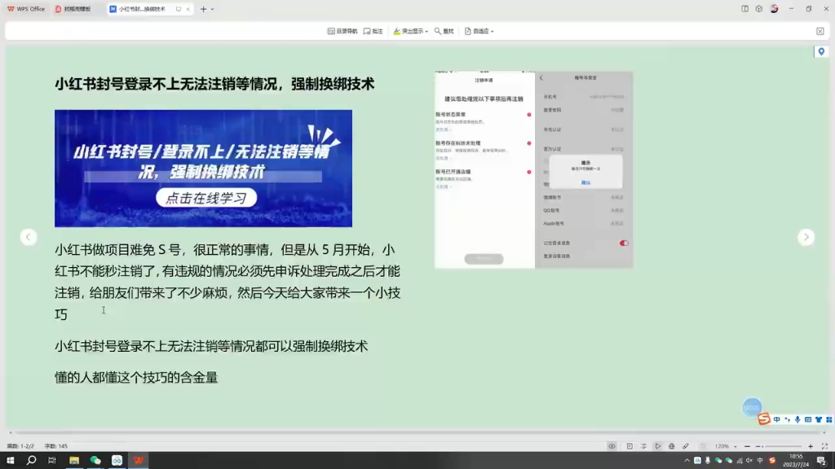Click the Sogou microphone voice input icon
Image resolution: width=835 pixels, height=469 pixels.
(x=797, y=419)
